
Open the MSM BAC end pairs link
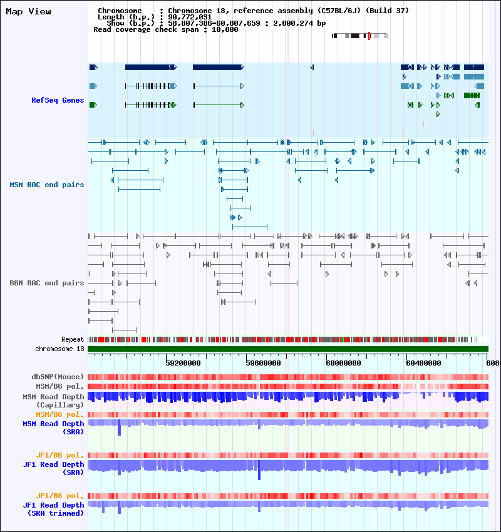point(47,185)
